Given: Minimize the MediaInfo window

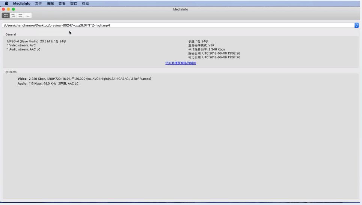Looking at the screenshot, I should coord(8,9).
